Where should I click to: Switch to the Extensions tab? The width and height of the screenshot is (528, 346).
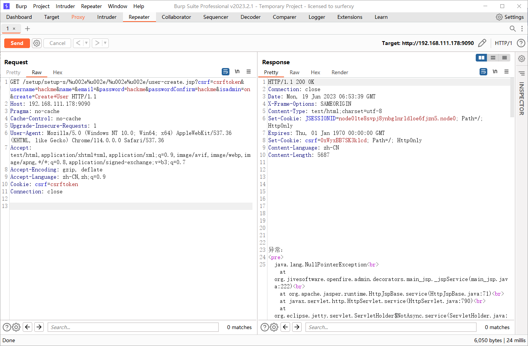point(350,17)
